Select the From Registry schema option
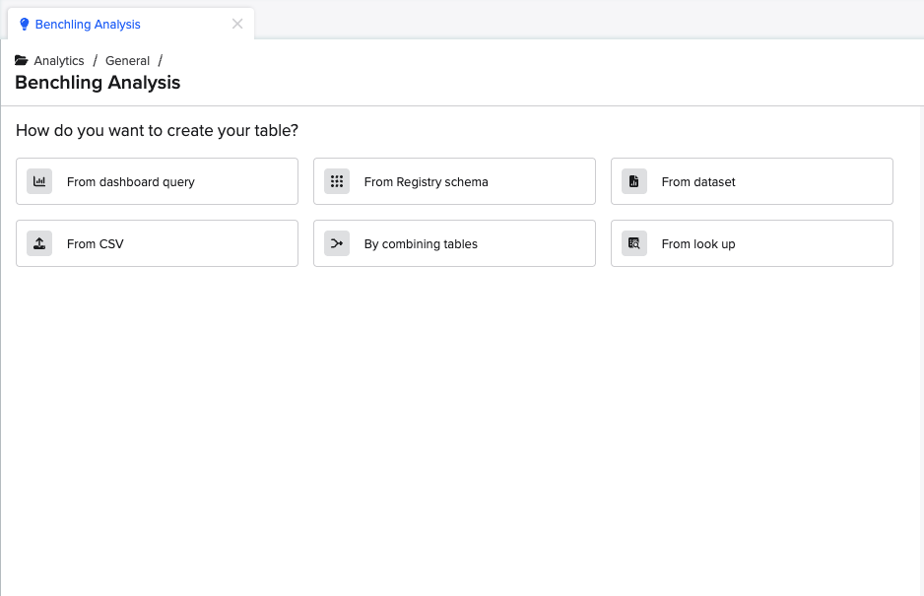 (x=454, y=181)
